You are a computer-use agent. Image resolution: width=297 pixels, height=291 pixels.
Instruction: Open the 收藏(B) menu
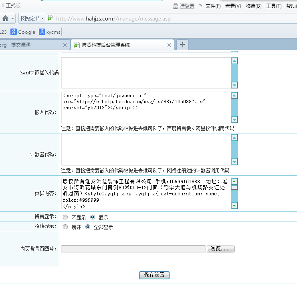[253, 6]
